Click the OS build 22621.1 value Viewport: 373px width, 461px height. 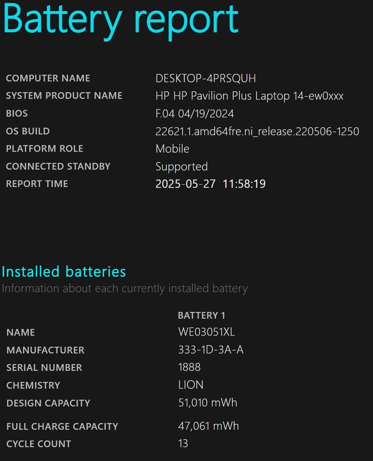[x=257, y=131]
